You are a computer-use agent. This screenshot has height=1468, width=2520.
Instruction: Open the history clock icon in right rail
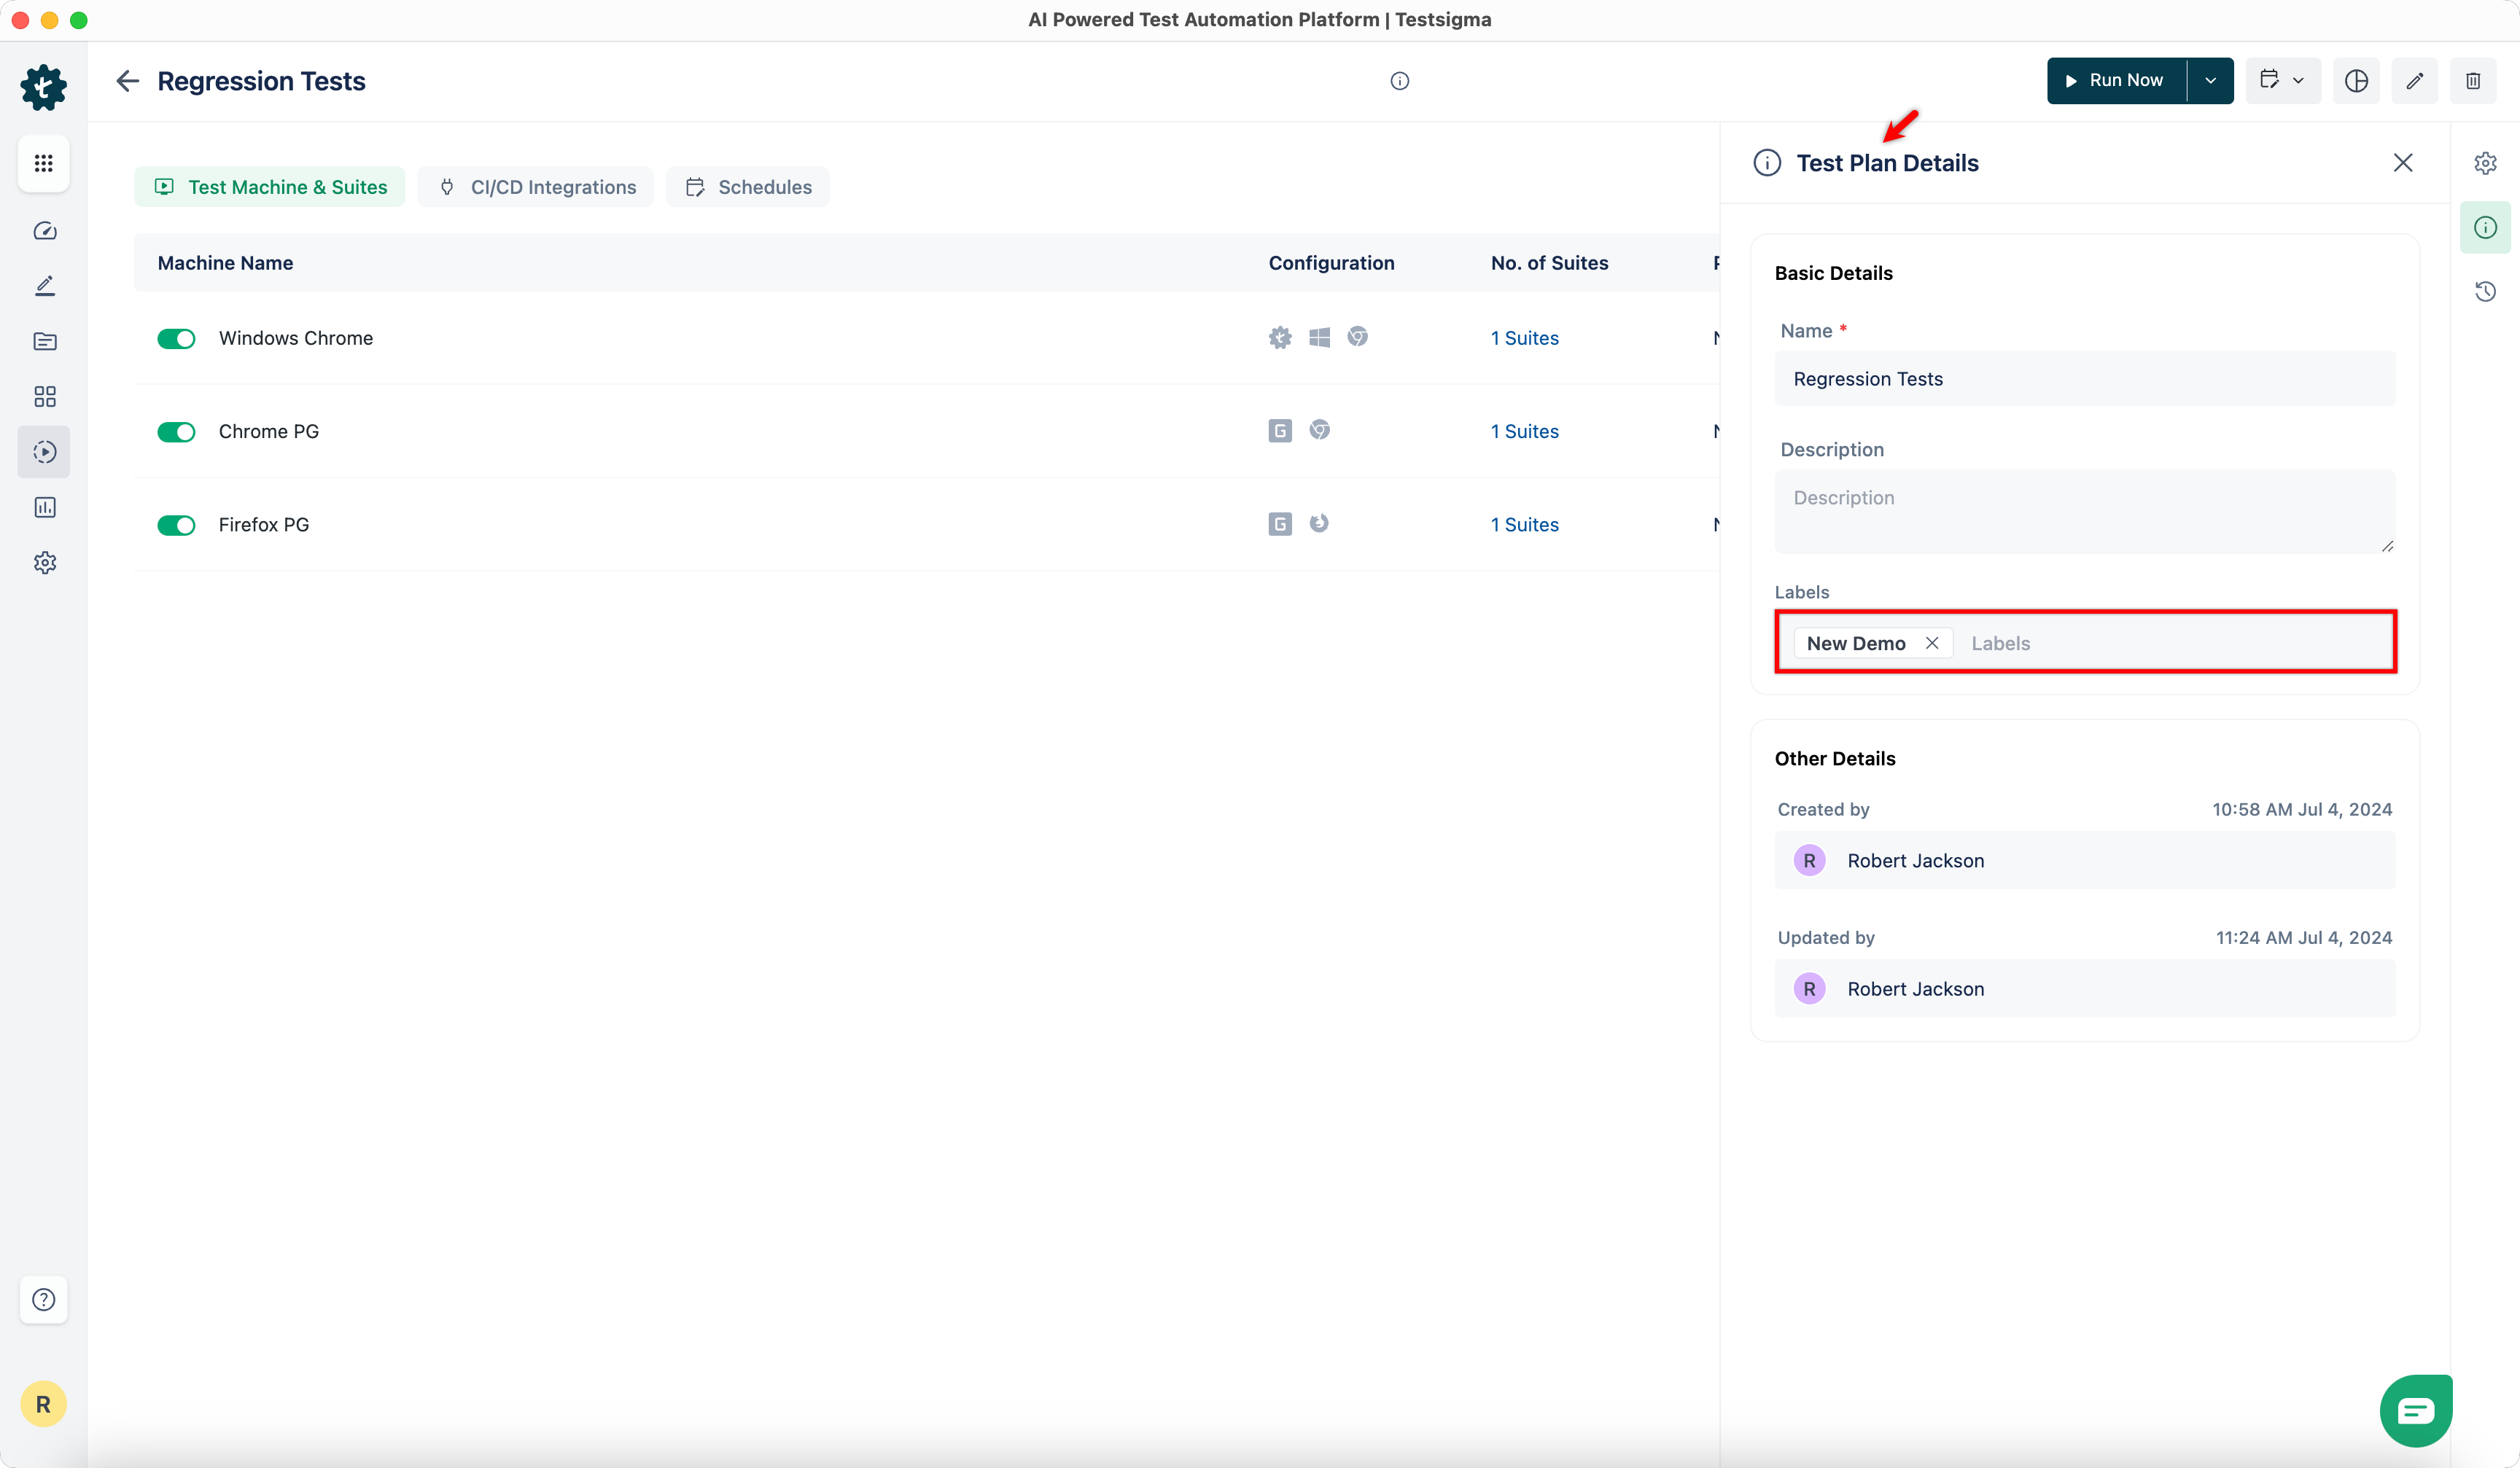[2485, 292]
